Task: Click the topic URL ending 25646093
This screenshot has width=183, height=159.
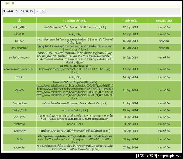Action: point(75,95)
